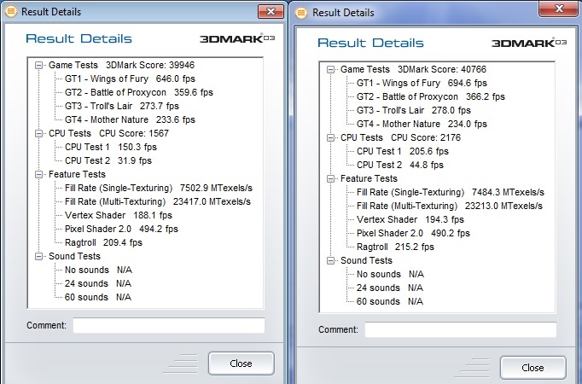This screenshot has width=582, height=384.
Task: Select GT1 Wings of Fury 646.0 fps row
Action: click(130, 79)
